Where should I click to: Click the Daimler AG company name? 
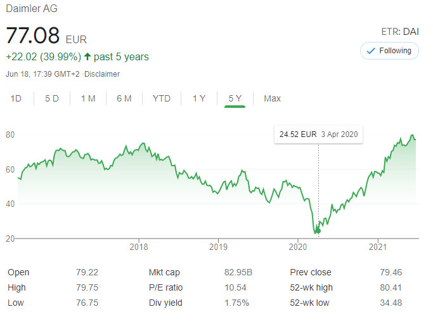point(32,8)
